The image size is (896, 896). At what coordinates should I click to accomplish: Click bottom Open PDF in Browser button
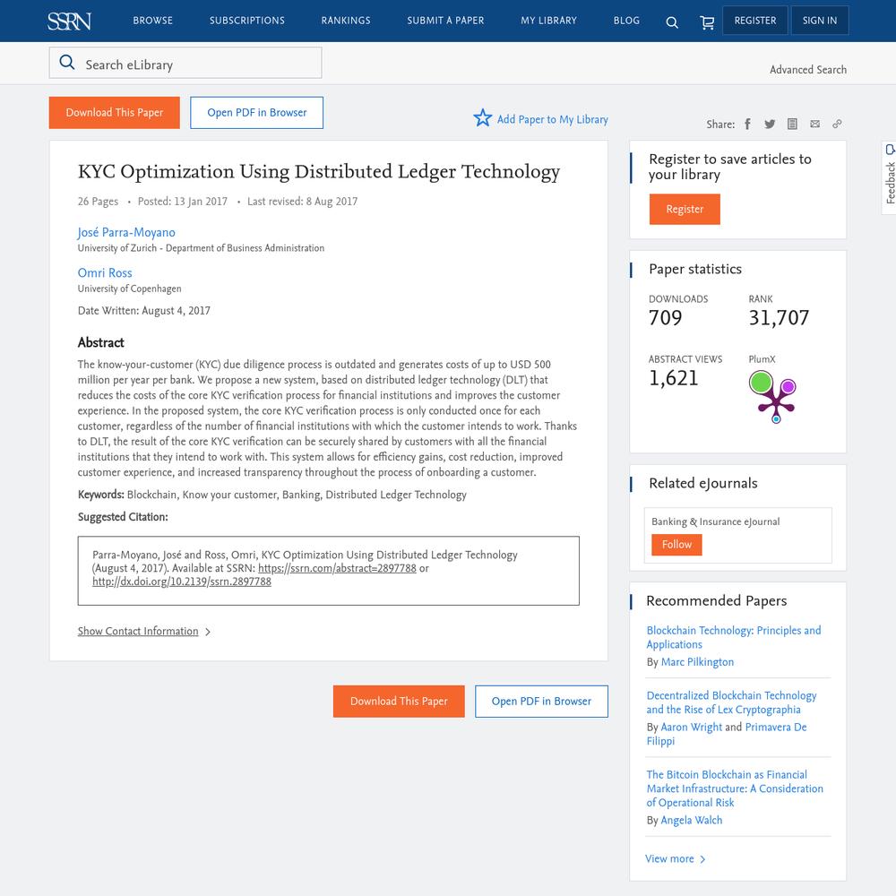point(541,702)
